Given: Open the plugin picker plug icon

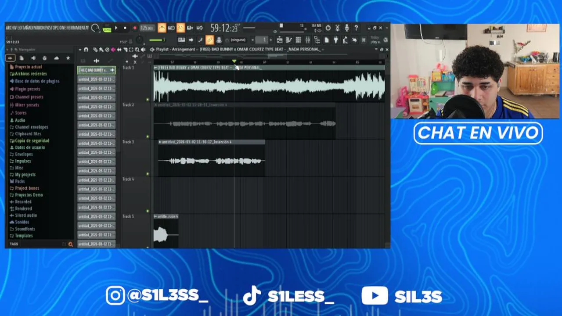Looking at the screenshot, I should pyautogui.click(x=336, y=40).
